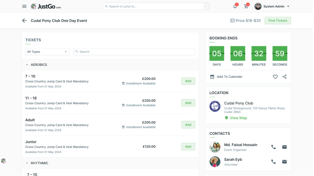This screenshot has width=314, height=176.
Task: Click the Find Tickets button
Action: pos(278,21)
